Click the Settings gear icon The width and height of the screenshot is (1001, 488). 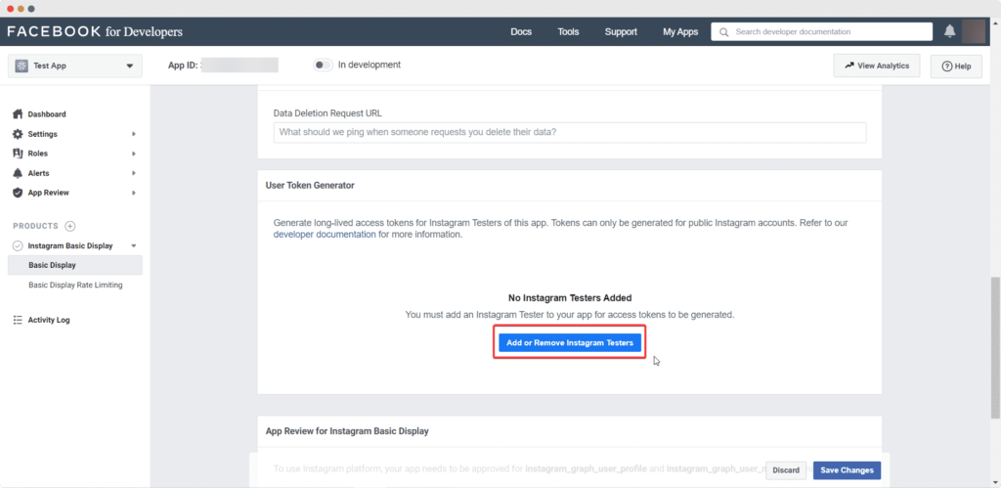(x=18, y=134)
